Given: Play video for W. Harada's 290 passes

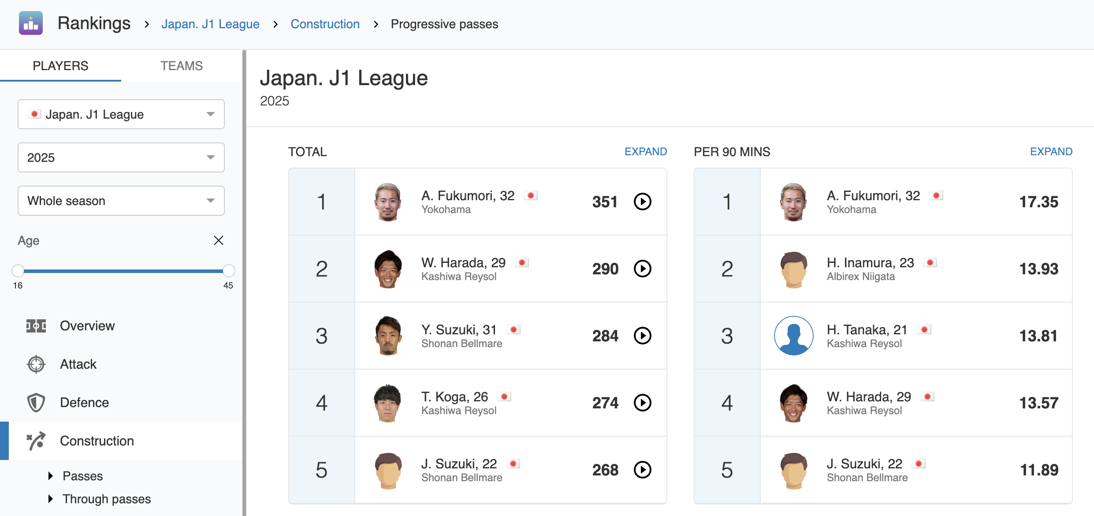Looking at the screenshot, I should pos(642,269).
